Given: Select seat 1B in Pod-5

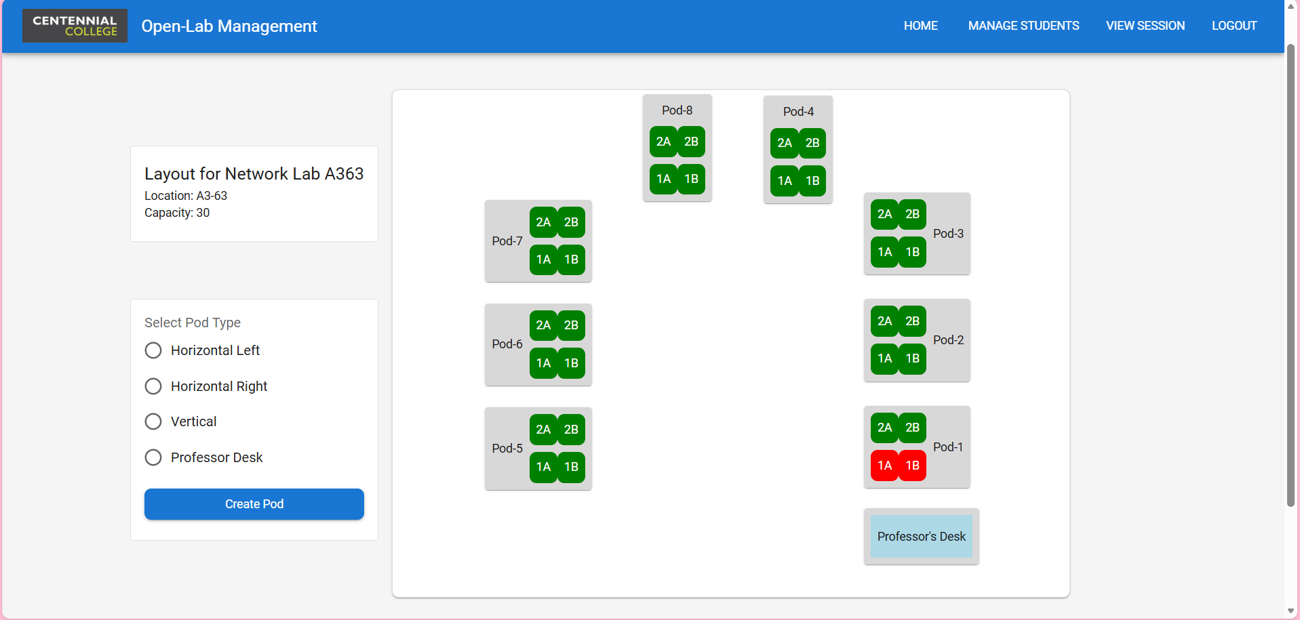Looking at the screenshot, I should click(571, 467).
